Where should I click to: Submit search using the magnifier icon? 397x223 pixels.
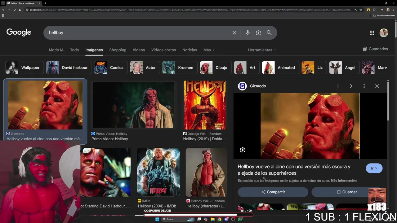tap(269, 33)
